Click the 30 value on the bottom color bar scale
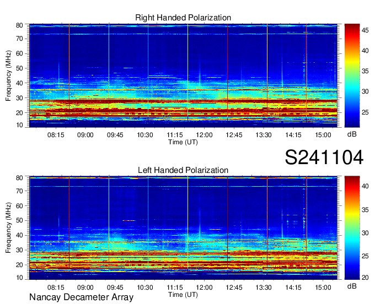This screenshot has width=375, height=304. point(365,233)
